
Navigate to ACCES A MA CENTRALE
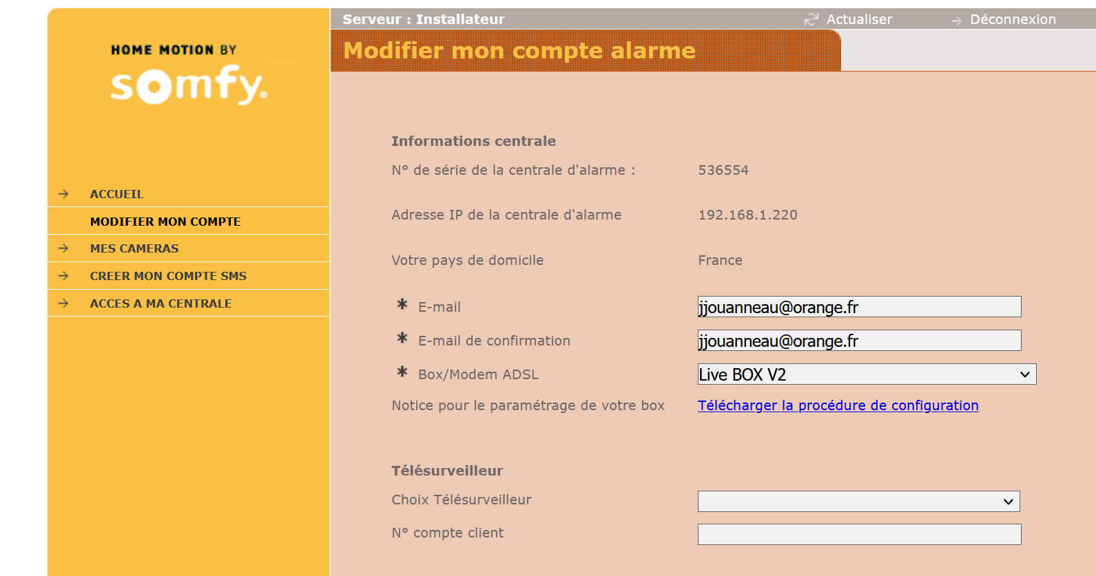[161, 303]
